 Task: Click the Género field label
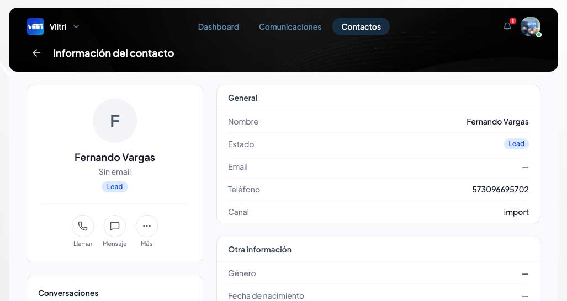[242, 273]
